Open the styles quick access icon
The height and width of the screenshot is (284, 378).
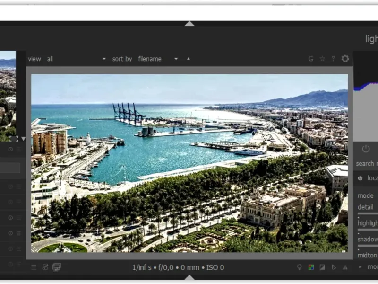tap(45, 267)
